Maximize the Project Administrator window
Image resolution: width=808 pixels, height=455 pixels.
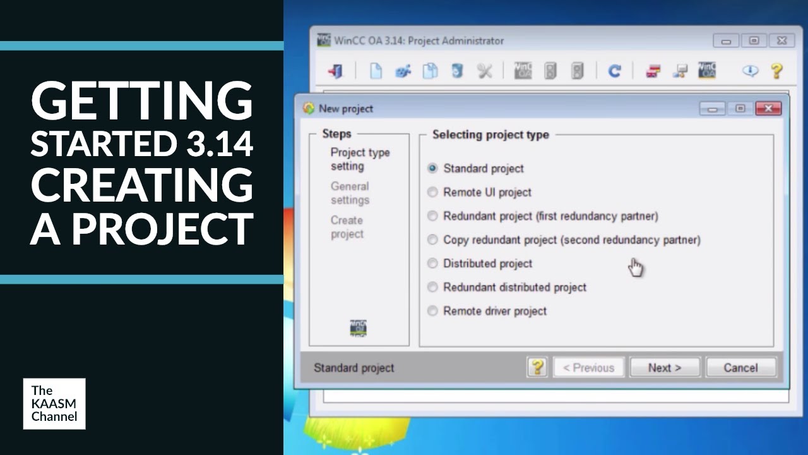pos(754,40)
